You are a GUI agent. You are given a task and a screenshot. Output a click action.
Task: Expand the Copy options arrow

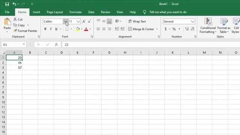[x=28, y=25]
